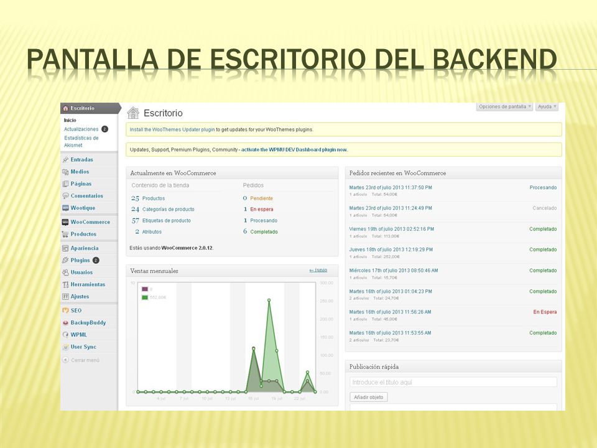597x448 pixels.
Task: Click the BackupBuddy icon
Action: pyautogui.click(x=65, y=323)
